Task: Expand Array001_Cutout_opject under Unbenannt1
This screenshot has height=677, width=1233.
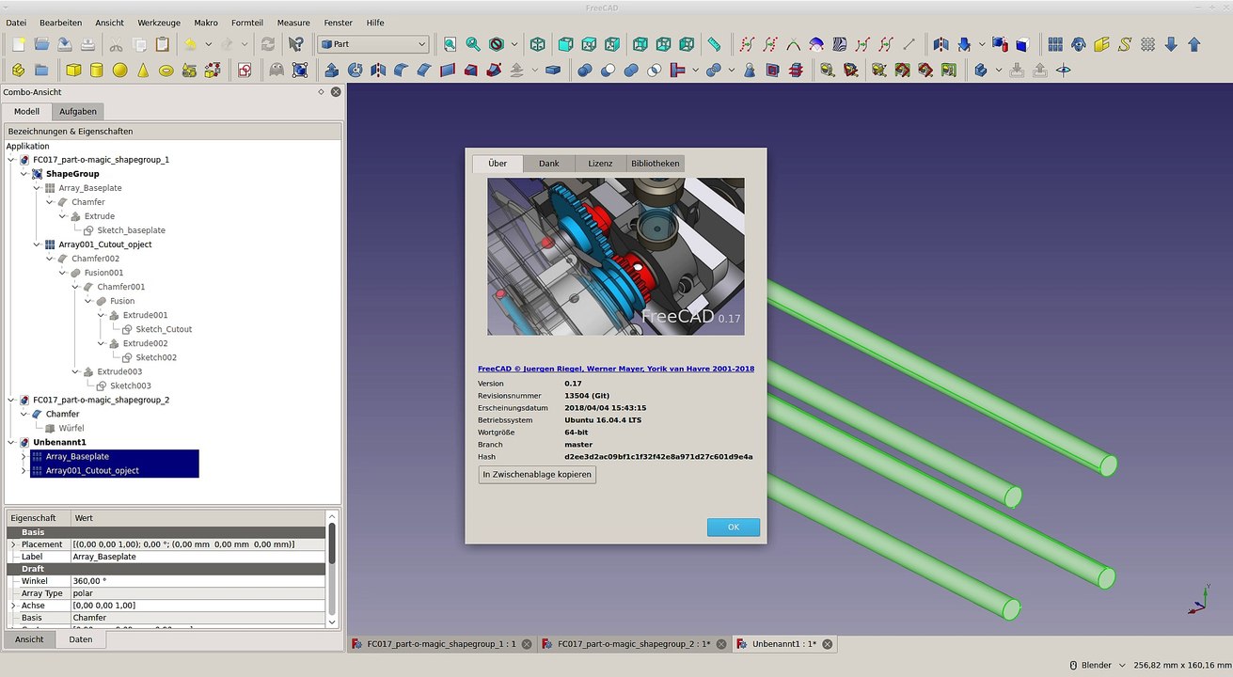Action: click(24, 470)
